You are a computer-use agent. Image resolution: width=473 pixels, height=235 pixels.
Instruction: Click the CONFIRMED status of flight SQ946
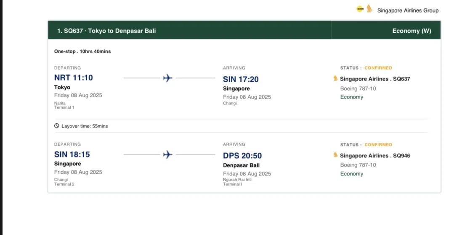(378, 145)
